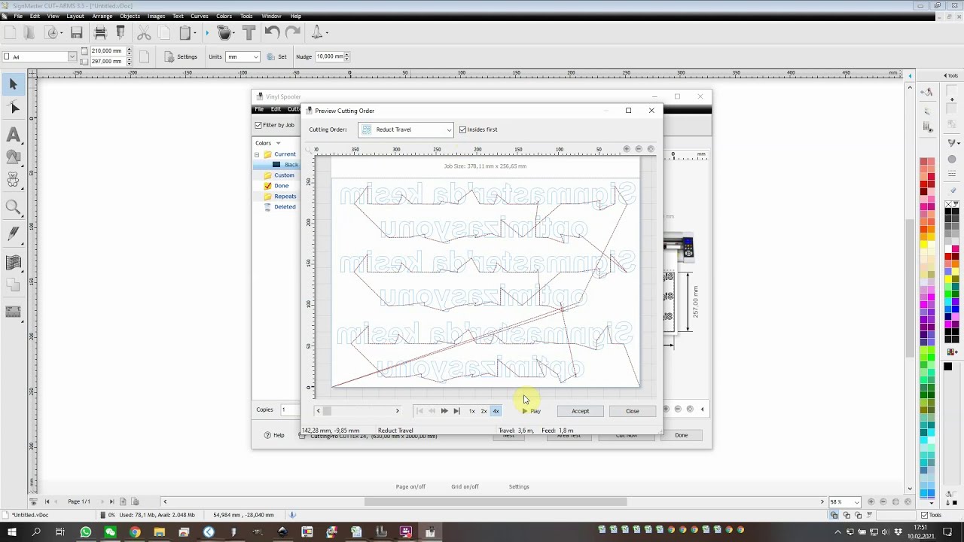The width and height of the screenshot is (964, 542).
Task: Click the taskbar search magnifier
Action: (36, 532)
